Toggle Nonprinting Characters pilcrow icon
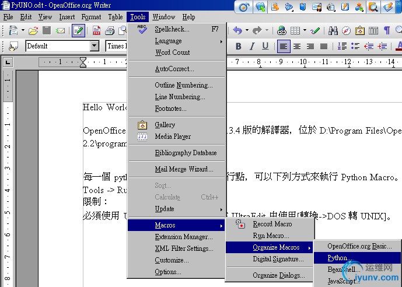 point(387,30)
